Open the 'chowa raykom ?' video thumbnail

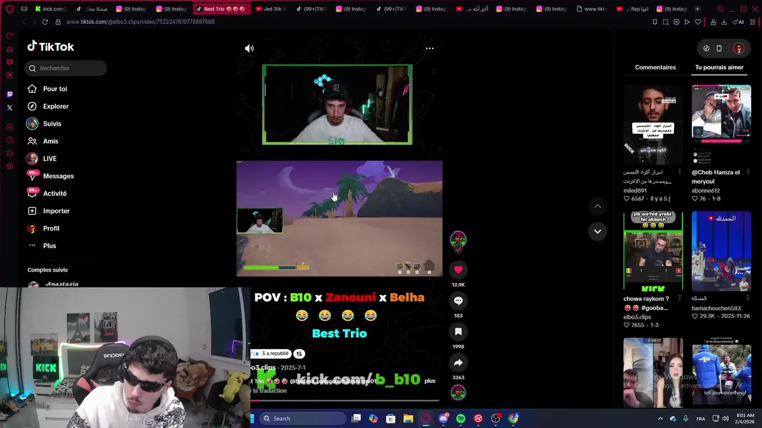tap(653, 251)
